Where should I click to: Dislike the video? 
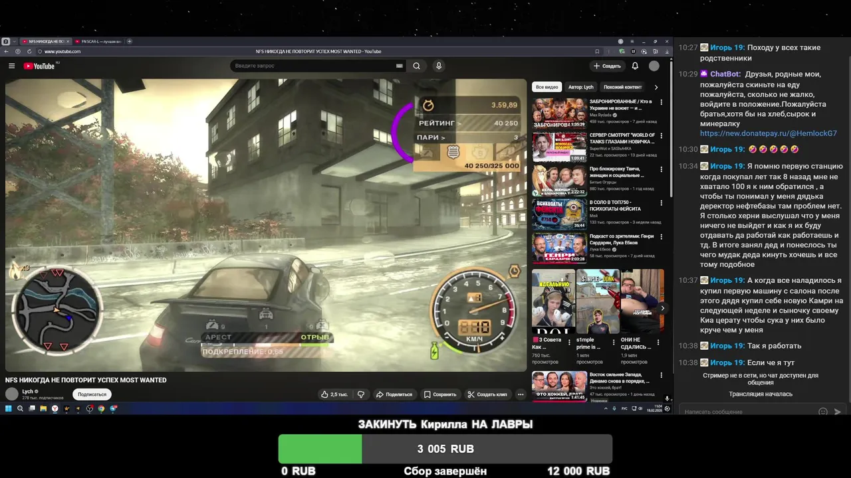point(361,394)
